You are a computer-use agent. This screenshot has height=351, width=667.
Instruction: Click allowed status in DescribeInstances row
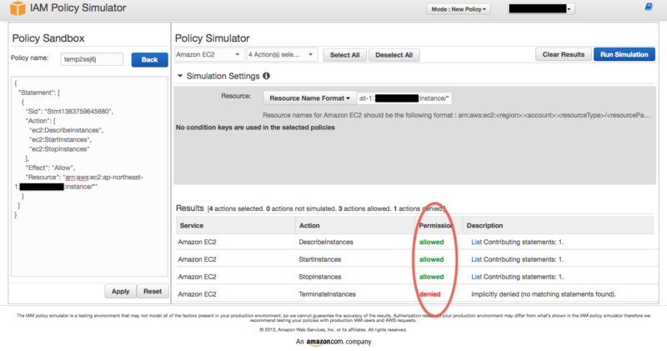[x=431, y=242]
